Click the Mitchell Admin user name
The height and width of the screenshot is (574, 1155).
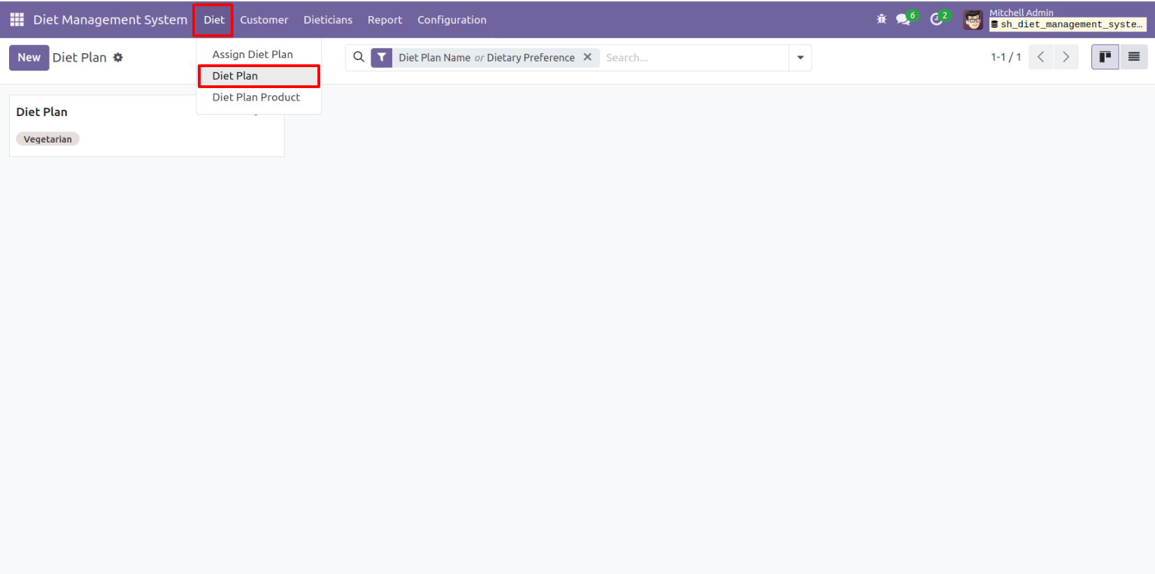click(x=1021, y=13)
